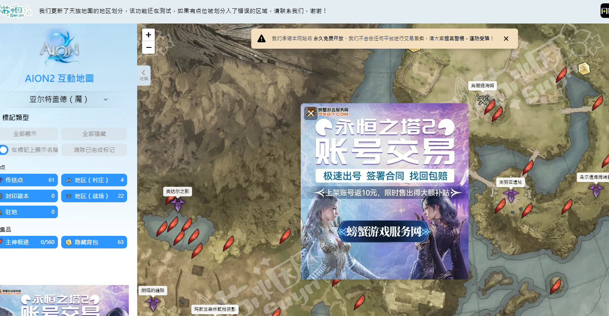
Task: Select the 乌尔通海姆峭壁 teleport marker
Action: 596,190
